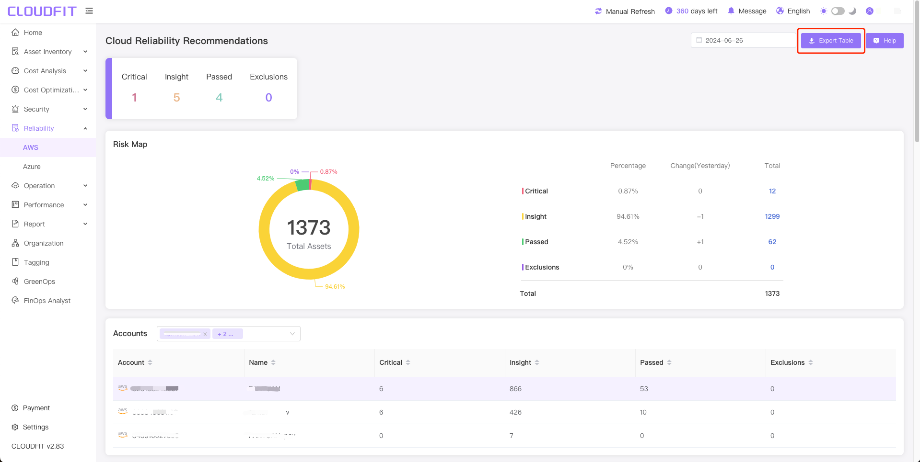Sort table by Passed column
The width and height of the screenshot is (920, 462).
pyautogui.click(x=669, y=362)
